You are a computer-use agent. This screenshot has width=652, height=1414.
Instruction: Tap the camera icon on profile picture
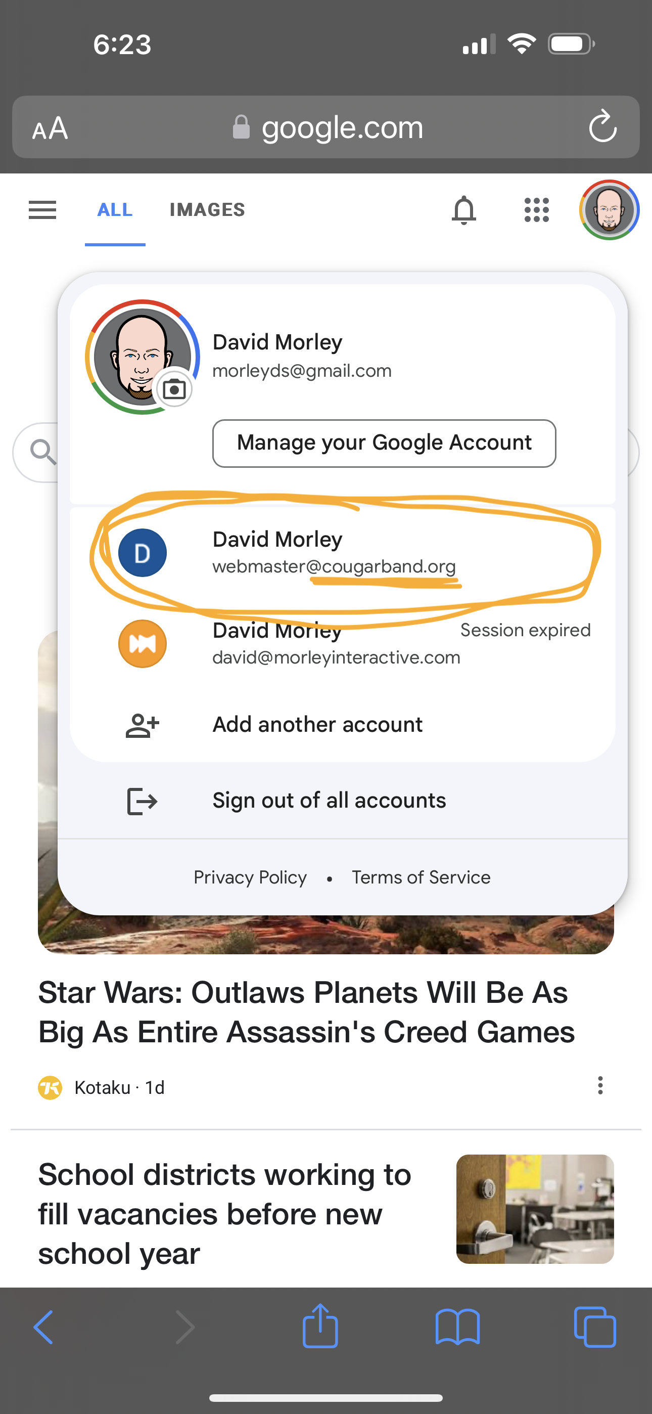[x=174, y=389]
